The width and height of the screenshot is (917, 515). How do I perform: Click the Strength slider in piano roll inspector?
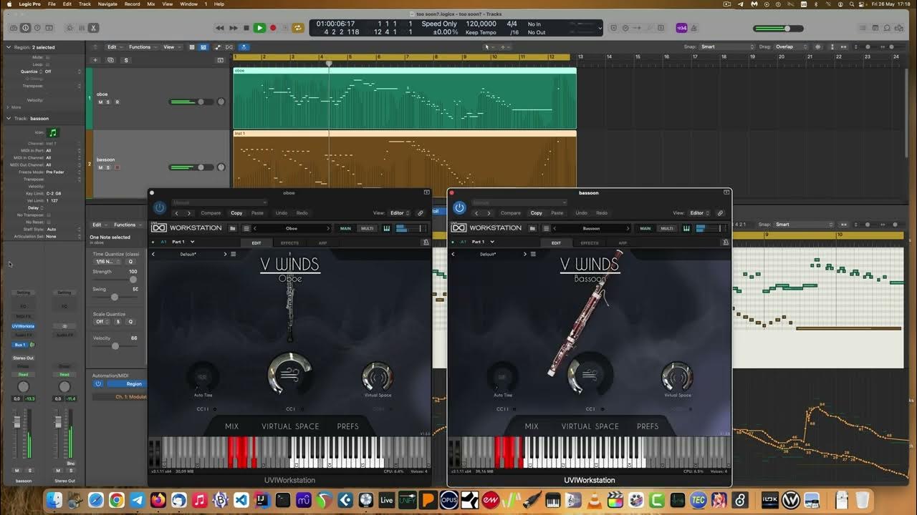(x=115, y=279)
